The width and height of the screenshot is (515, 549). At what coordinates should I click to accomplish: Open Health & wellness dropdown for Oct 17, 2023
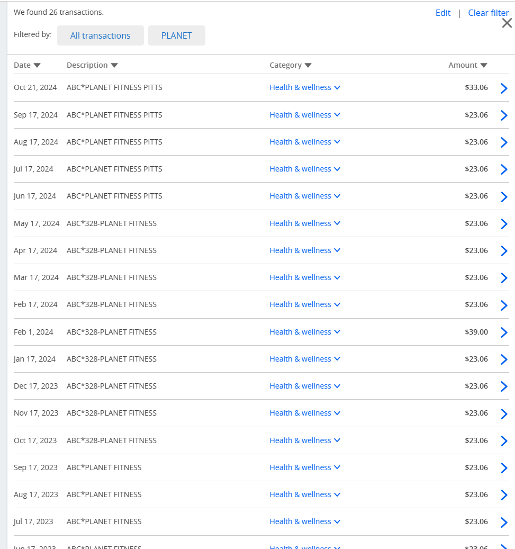[305, 440]
